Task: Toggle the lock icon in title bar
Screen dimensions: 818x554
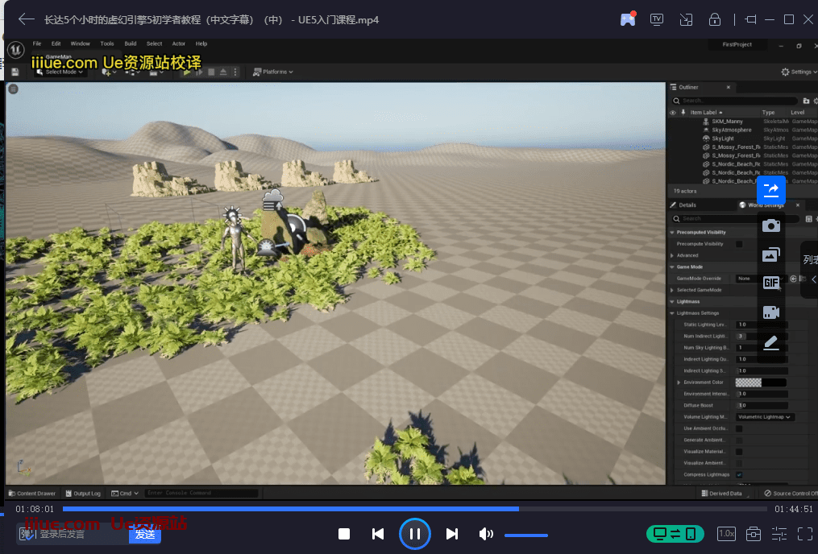Action: point(714,19)
